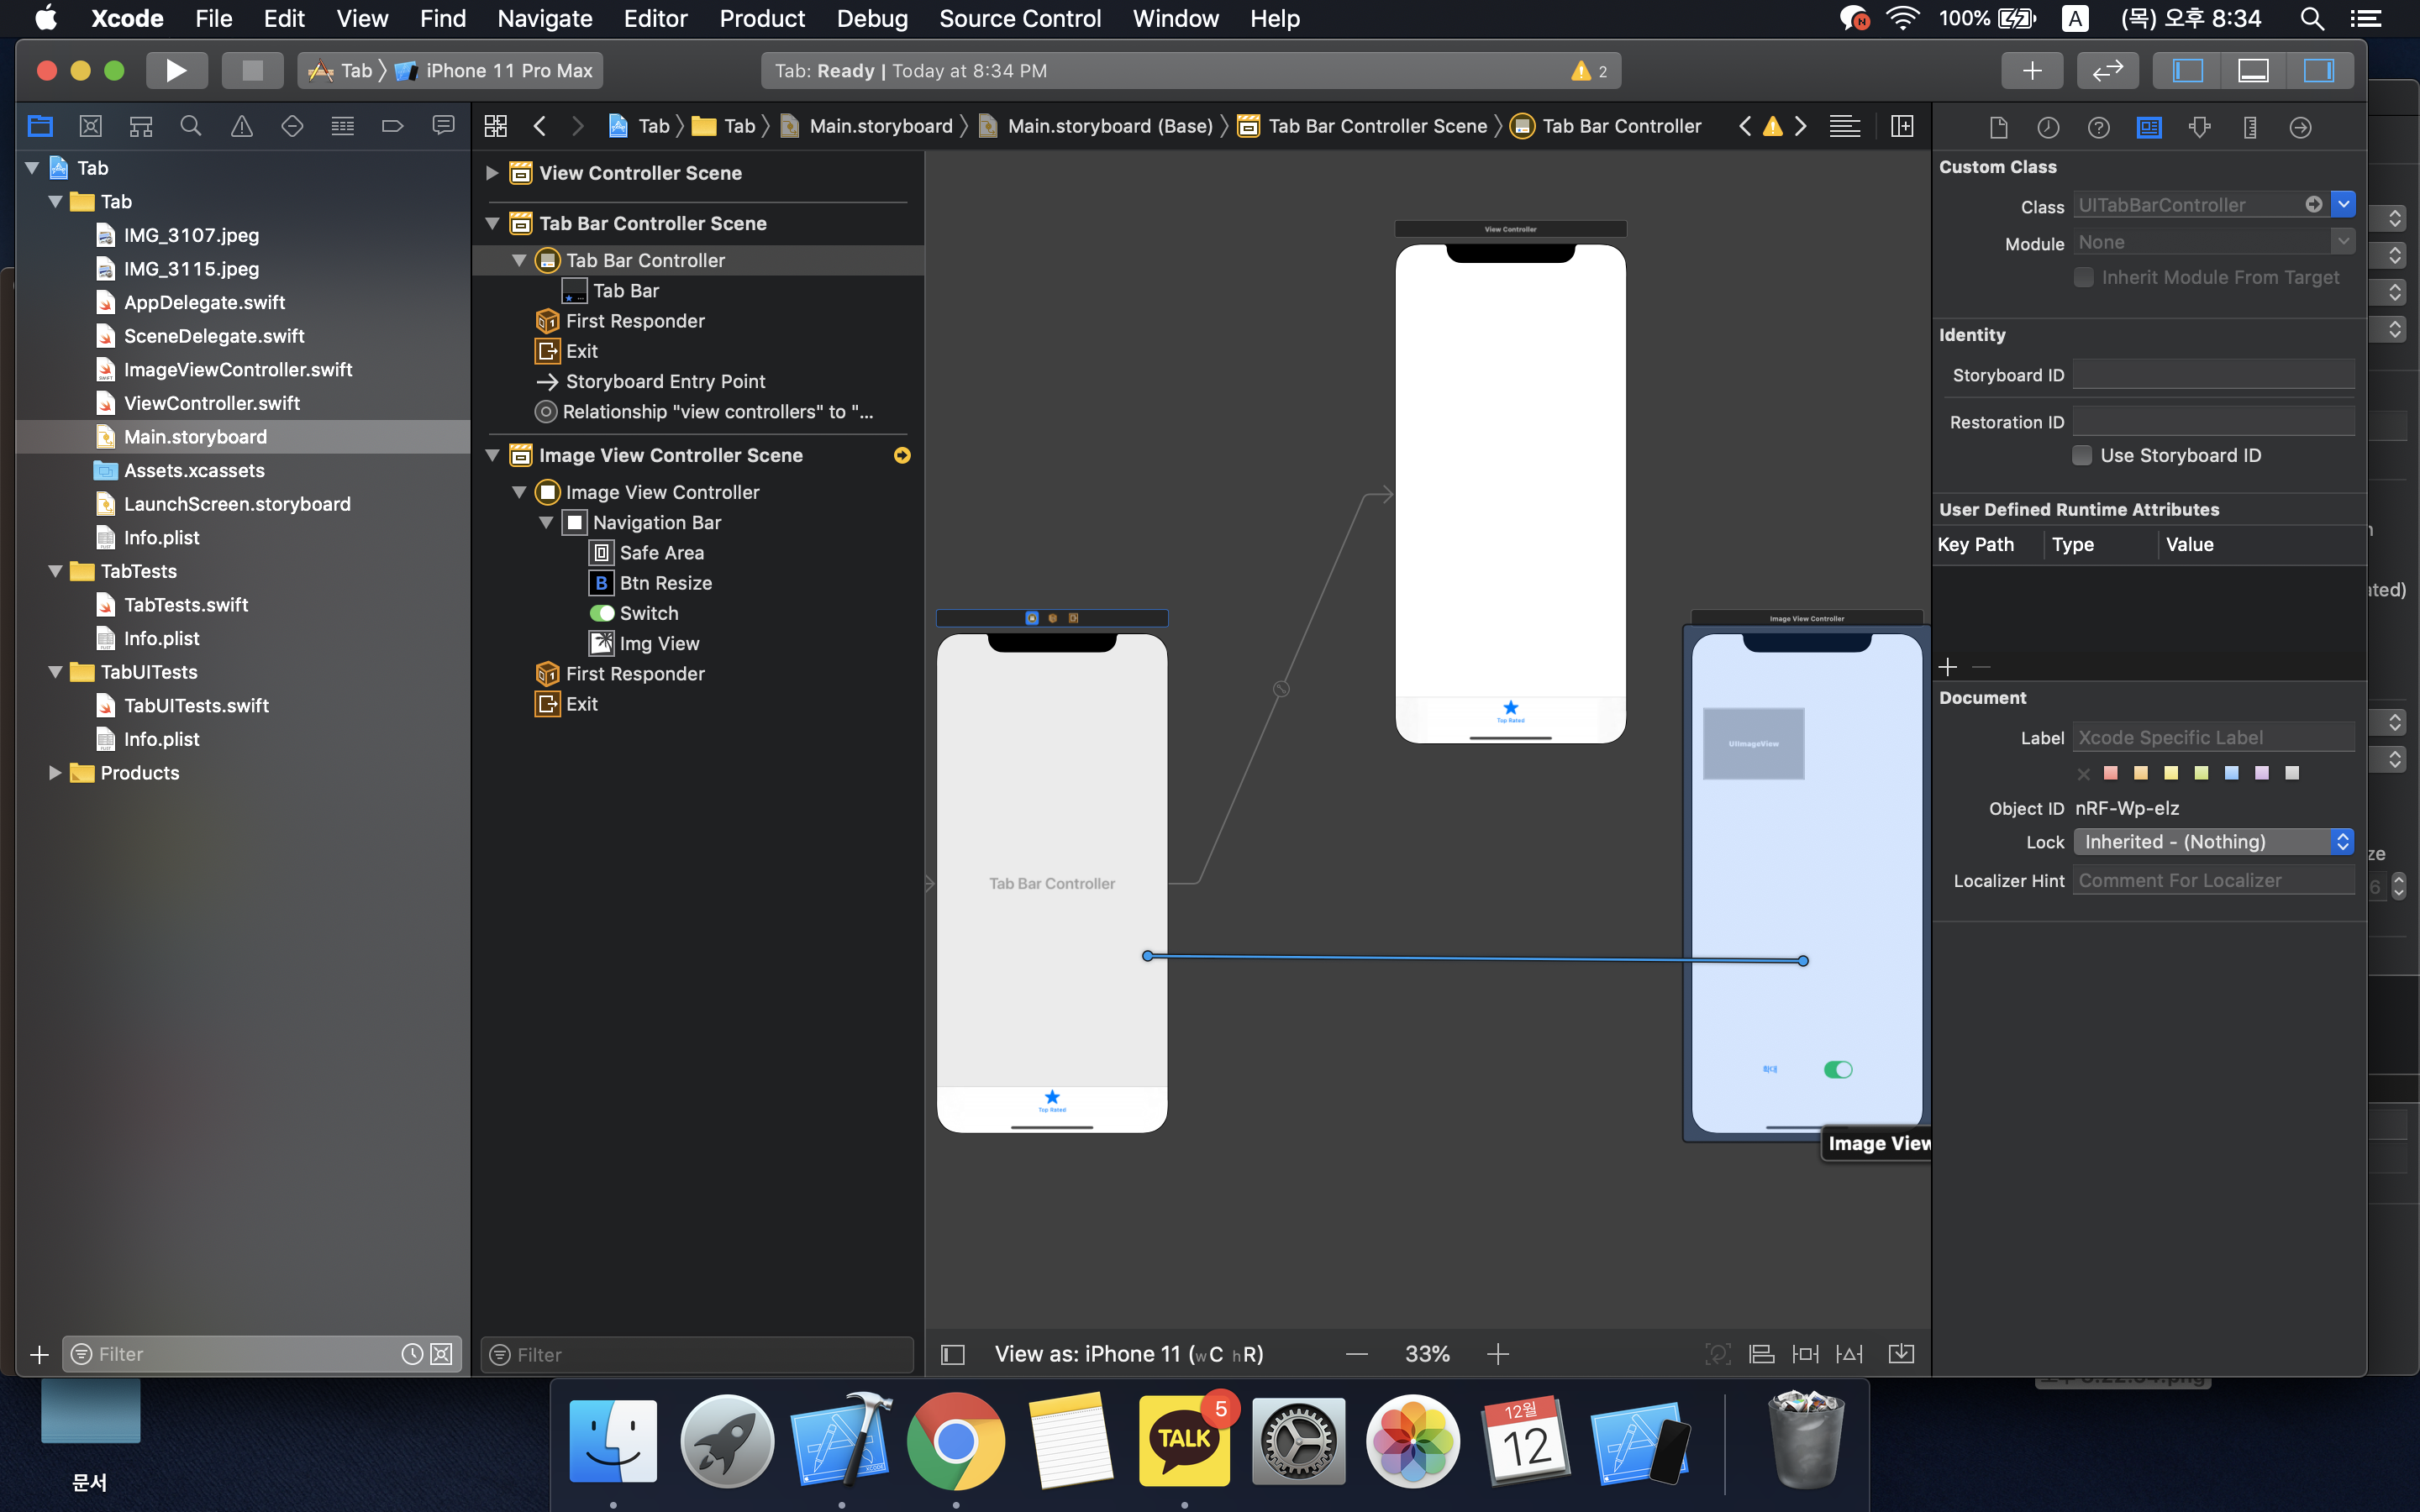
Task: Open the Connections inspector tab
Action: (2300, 127)
